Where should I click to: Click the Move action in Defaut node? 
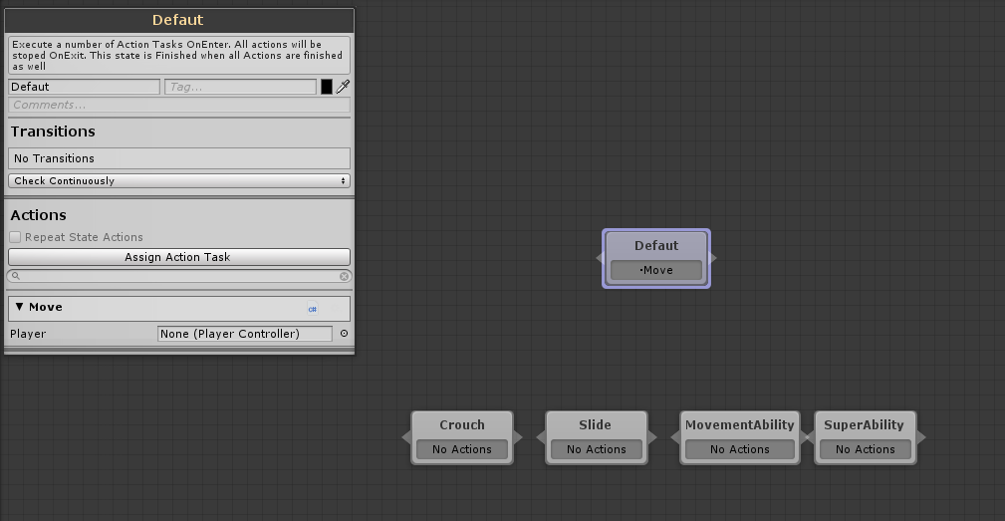tap(656, 270)
